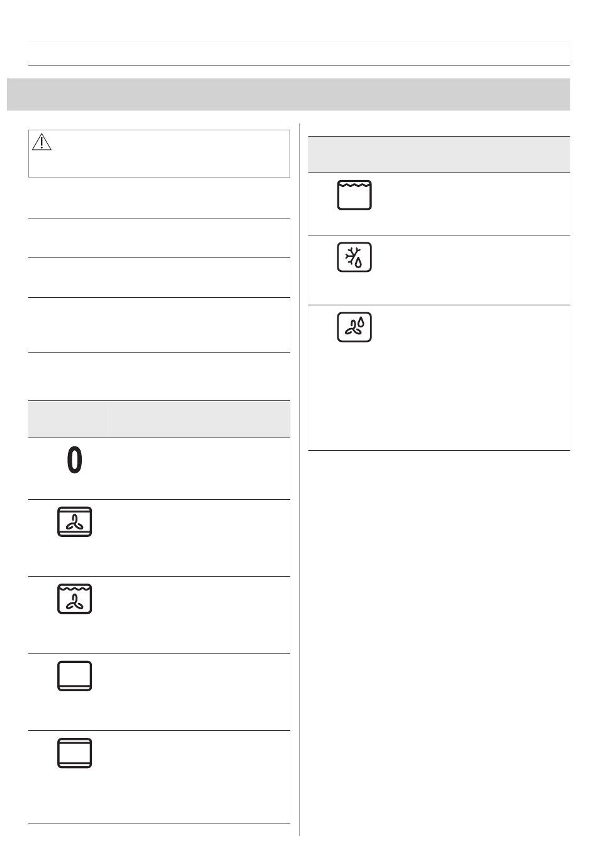The image size is (598, 865).
Task: Click the wide gray section heading bar
Action: pyautogui.click(x=288, y=94)
